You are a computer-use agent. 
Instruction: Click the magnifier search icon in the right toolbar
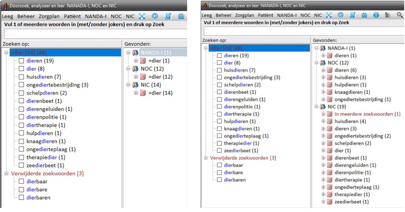[x=400, y=15]
